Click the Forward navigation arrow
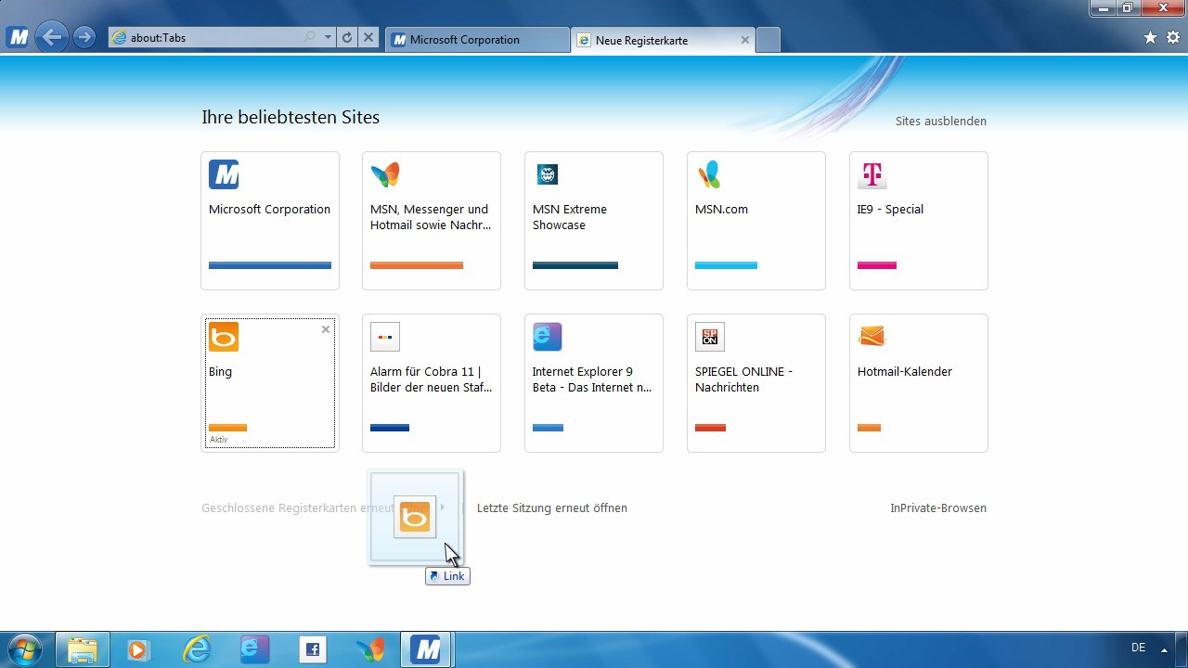Viewport: 1188px width, 668px height. [84, 37]
